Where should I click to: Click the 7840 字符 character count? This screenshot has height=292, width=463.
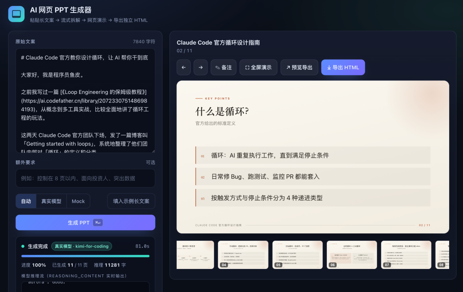144,42
